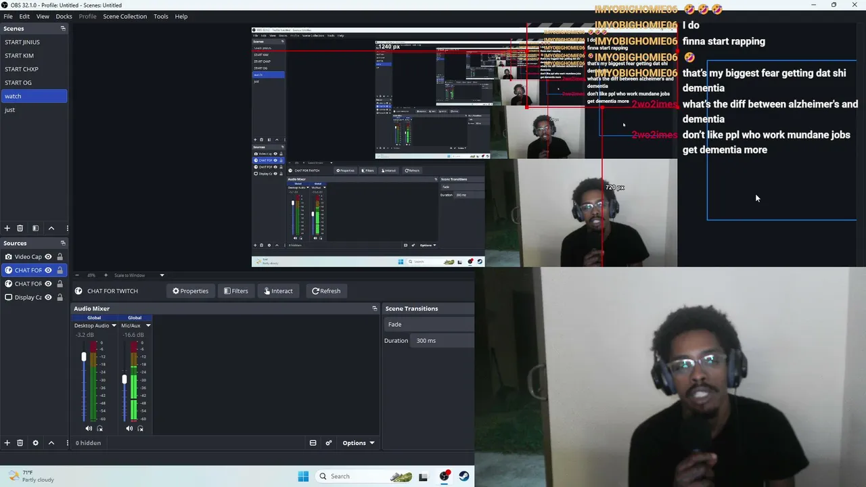Open Scenes toolbar overflow menu
866x487 pixels.
click(x=67, y=229)
